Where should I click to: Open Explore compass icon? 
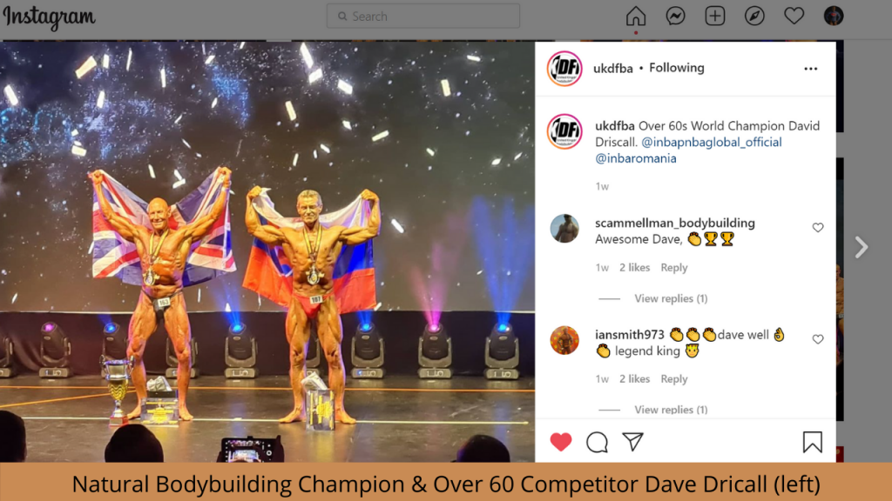754,16
